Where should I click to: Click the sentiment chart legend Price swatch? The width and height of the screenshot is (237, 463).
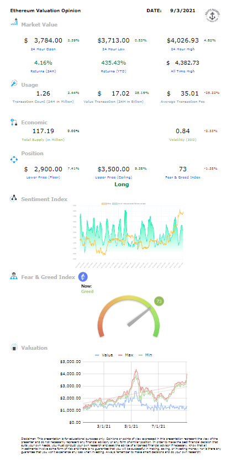(105, 203)
